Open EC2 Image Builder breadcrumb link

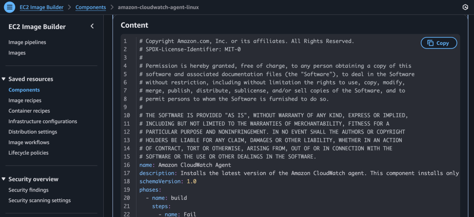pyautogui.click(x=42, y=7)
